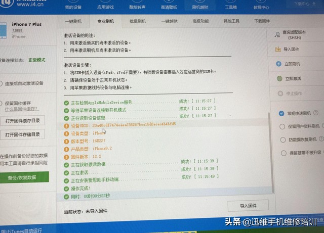Switch to the 下载固件 tab

click(x=262, y=21)
